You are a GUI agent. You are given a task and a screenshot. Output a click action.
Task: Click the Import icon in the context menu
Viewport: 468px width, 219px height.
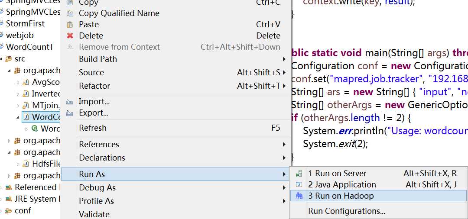(x=69, y=102)
